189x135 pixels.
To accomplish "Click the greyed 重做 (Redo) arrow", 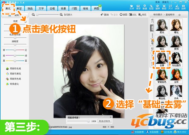I will pos(114,15).
